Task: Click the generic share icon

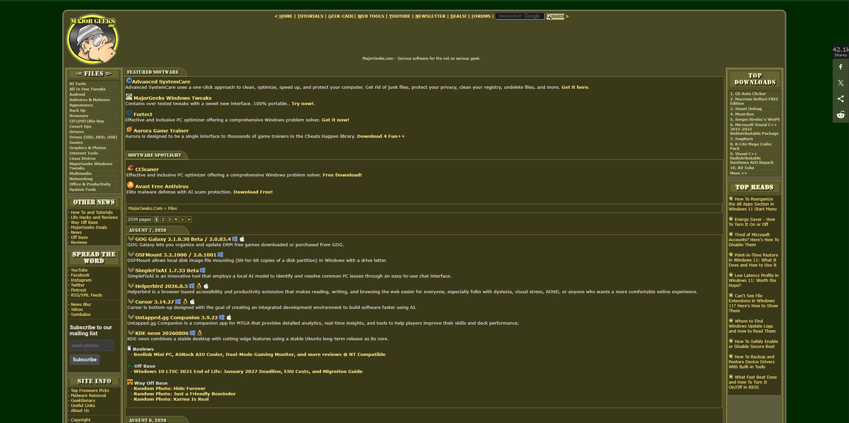Action: pos(841,99)
